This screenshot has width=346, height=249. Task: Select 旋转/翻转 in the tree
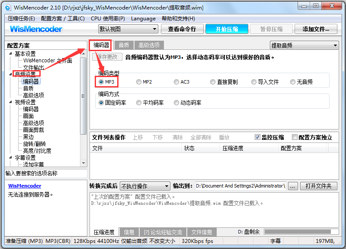point(35,144)
